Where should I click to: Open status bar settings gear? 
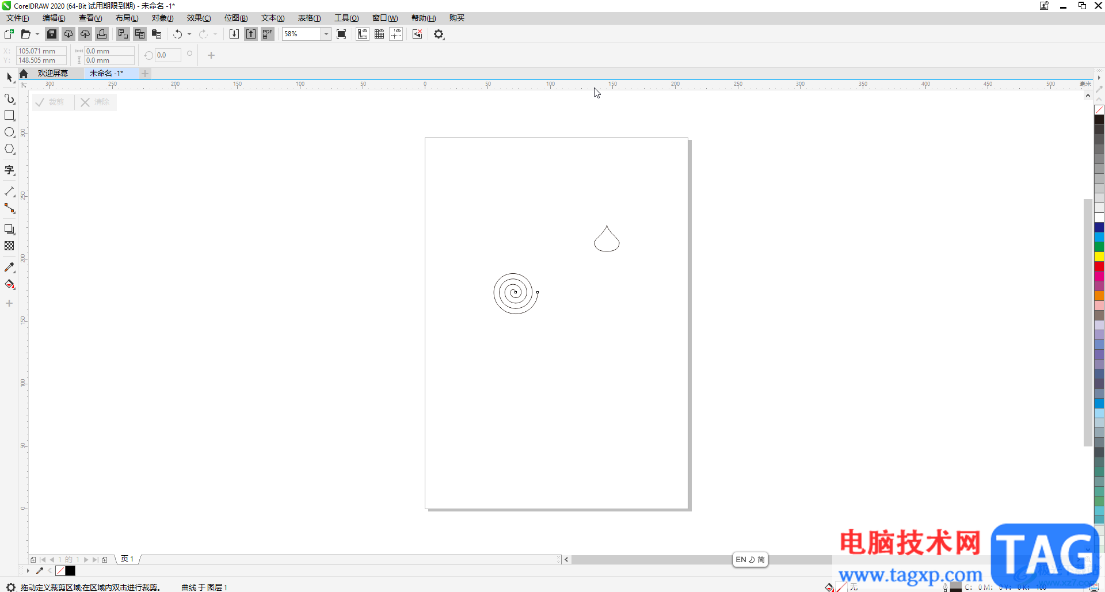coord(10,587)
